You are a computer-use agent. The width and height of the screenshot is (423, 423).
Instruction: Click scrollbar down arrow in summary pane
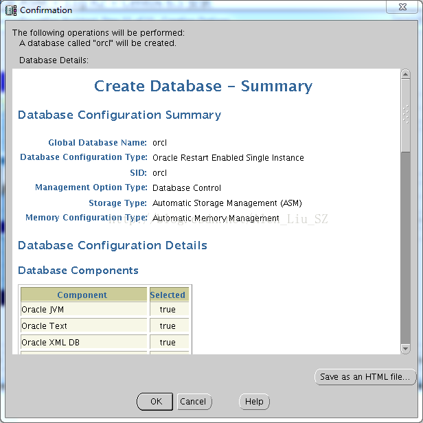405,349
